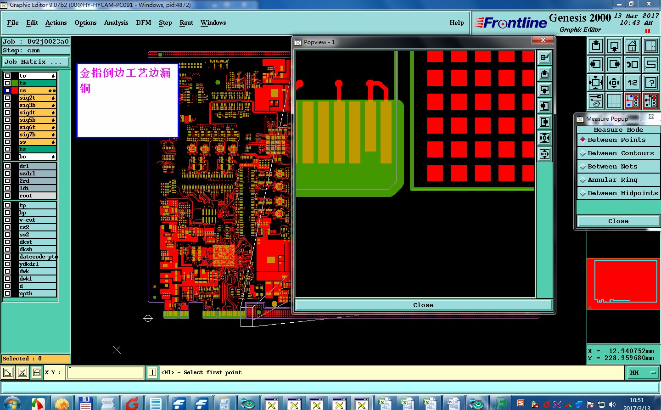
Task: Click the pan left view icon
Action: [x=596, y=64]
